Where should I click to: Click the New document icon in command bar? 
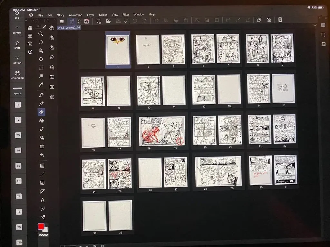99,21
